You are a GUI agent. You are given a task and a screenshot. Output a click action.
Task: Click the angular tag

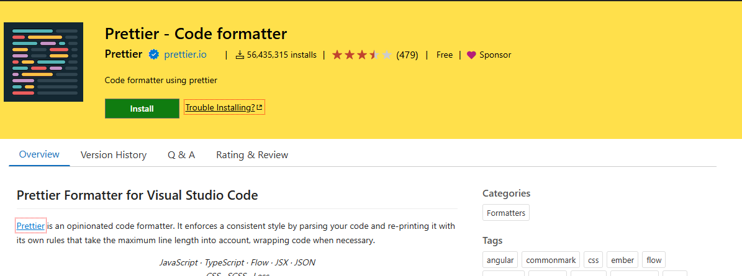tap(500, 260)
